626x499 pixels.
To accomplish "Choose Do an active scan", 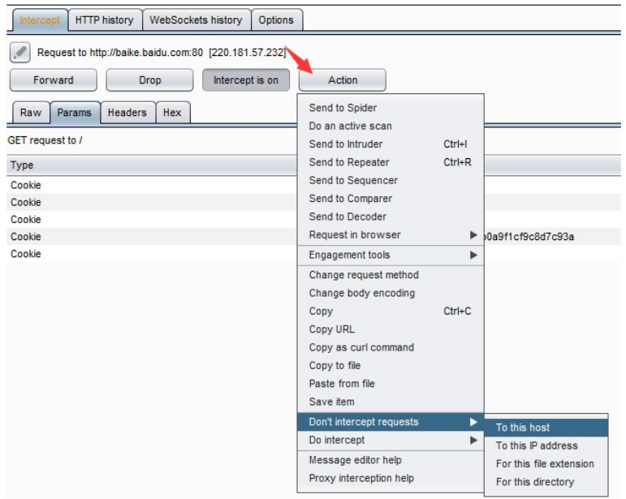I will tap(391, 126).
